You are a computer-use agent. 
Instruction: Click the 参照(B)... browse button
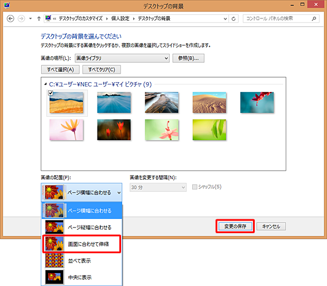(188, 58)
